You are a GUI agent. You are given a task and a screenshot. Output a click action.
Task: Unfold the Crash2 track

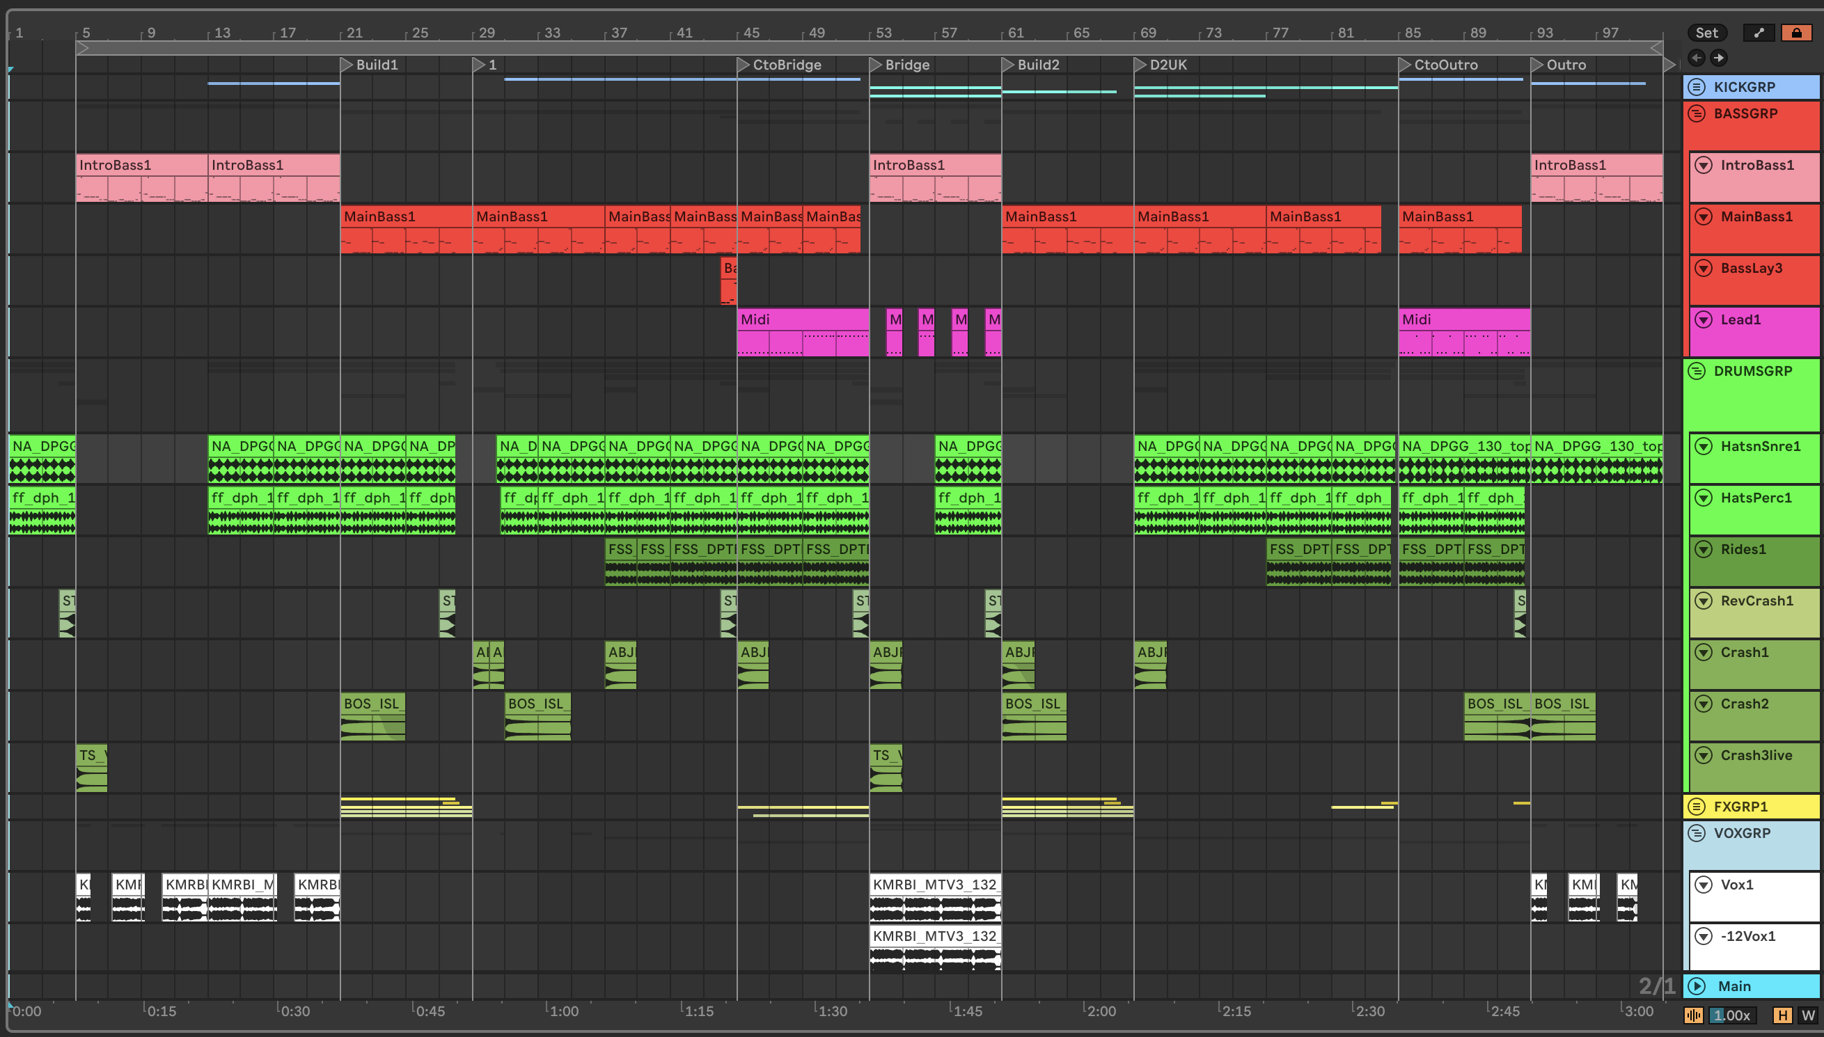1704,704
